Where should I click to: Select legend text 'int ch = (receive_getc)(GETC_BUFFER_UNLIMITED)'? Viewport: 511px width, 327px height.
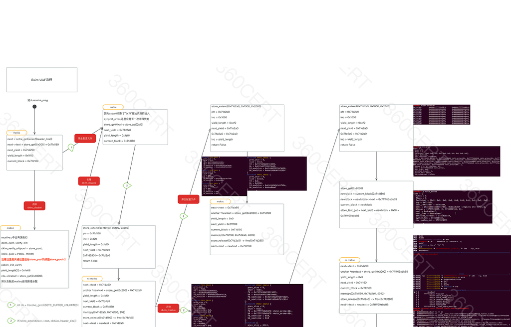(48, 305)
